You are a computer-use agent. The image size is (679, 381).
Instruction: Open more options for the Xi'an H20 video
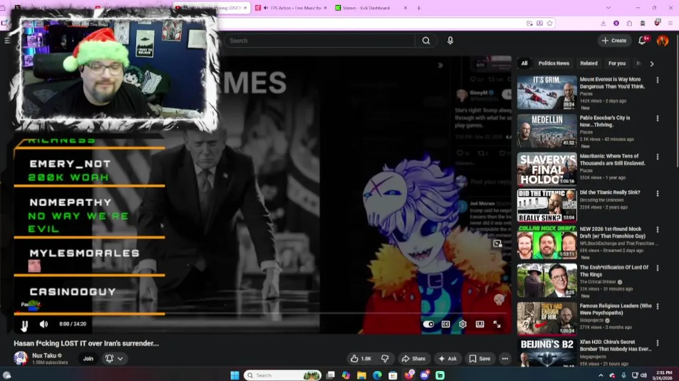point(657,343)
